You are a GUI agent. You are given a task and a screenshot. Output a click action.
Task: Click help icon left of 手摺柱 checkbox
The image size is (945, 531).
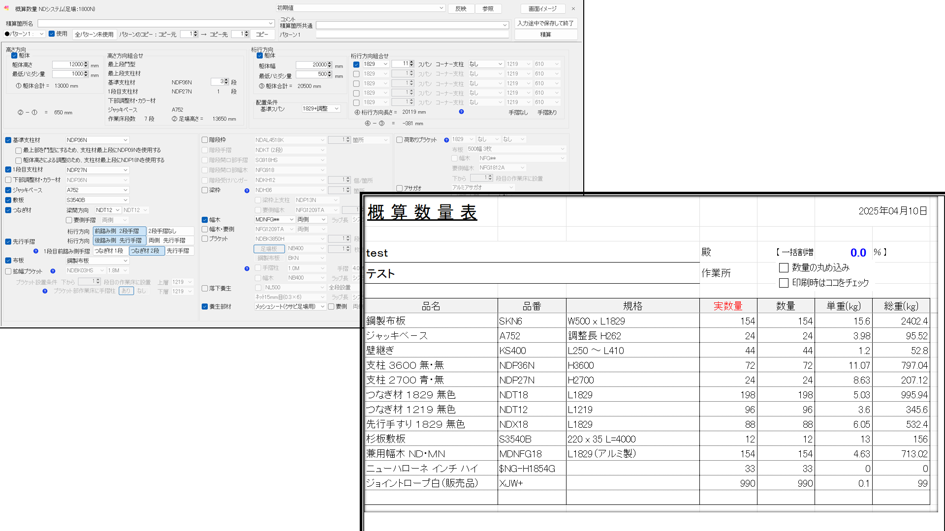247,268
